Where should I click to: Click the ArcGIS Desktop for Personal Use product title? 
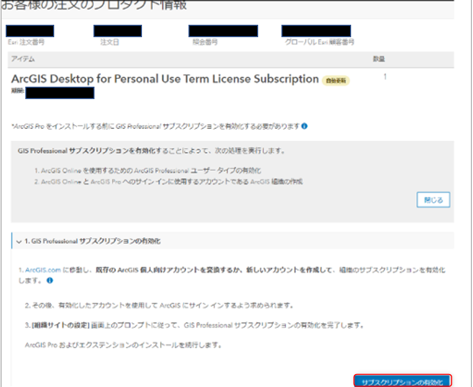[165, 79]
